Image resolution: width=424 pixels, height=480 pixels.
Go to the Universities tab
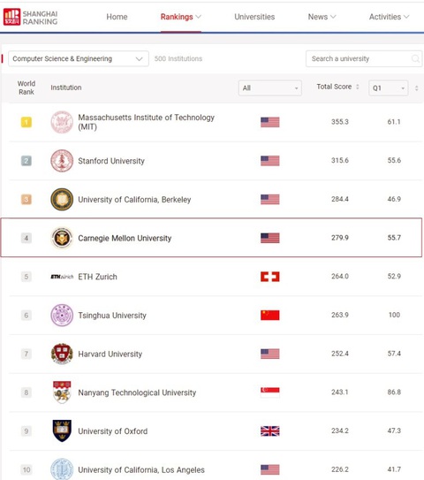click(x=254, y=17)
